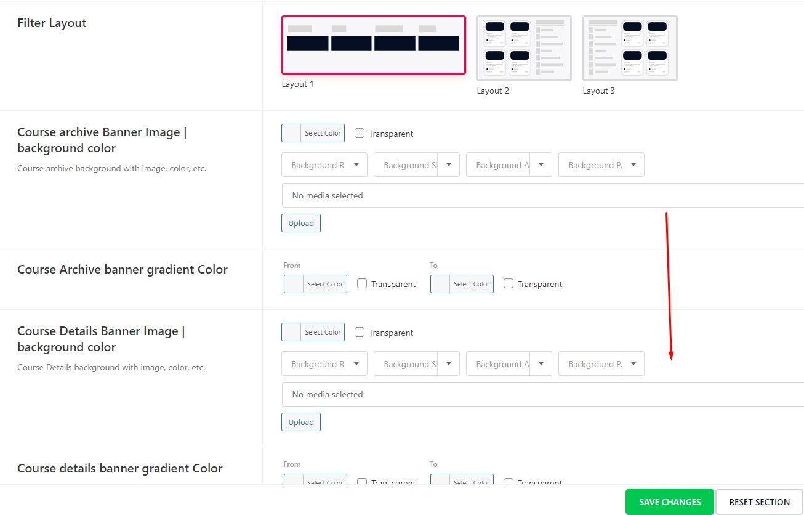Open Background Position dropdown under Course archive Banner
This screenshot has height=515, width=804.
point(601,165)
